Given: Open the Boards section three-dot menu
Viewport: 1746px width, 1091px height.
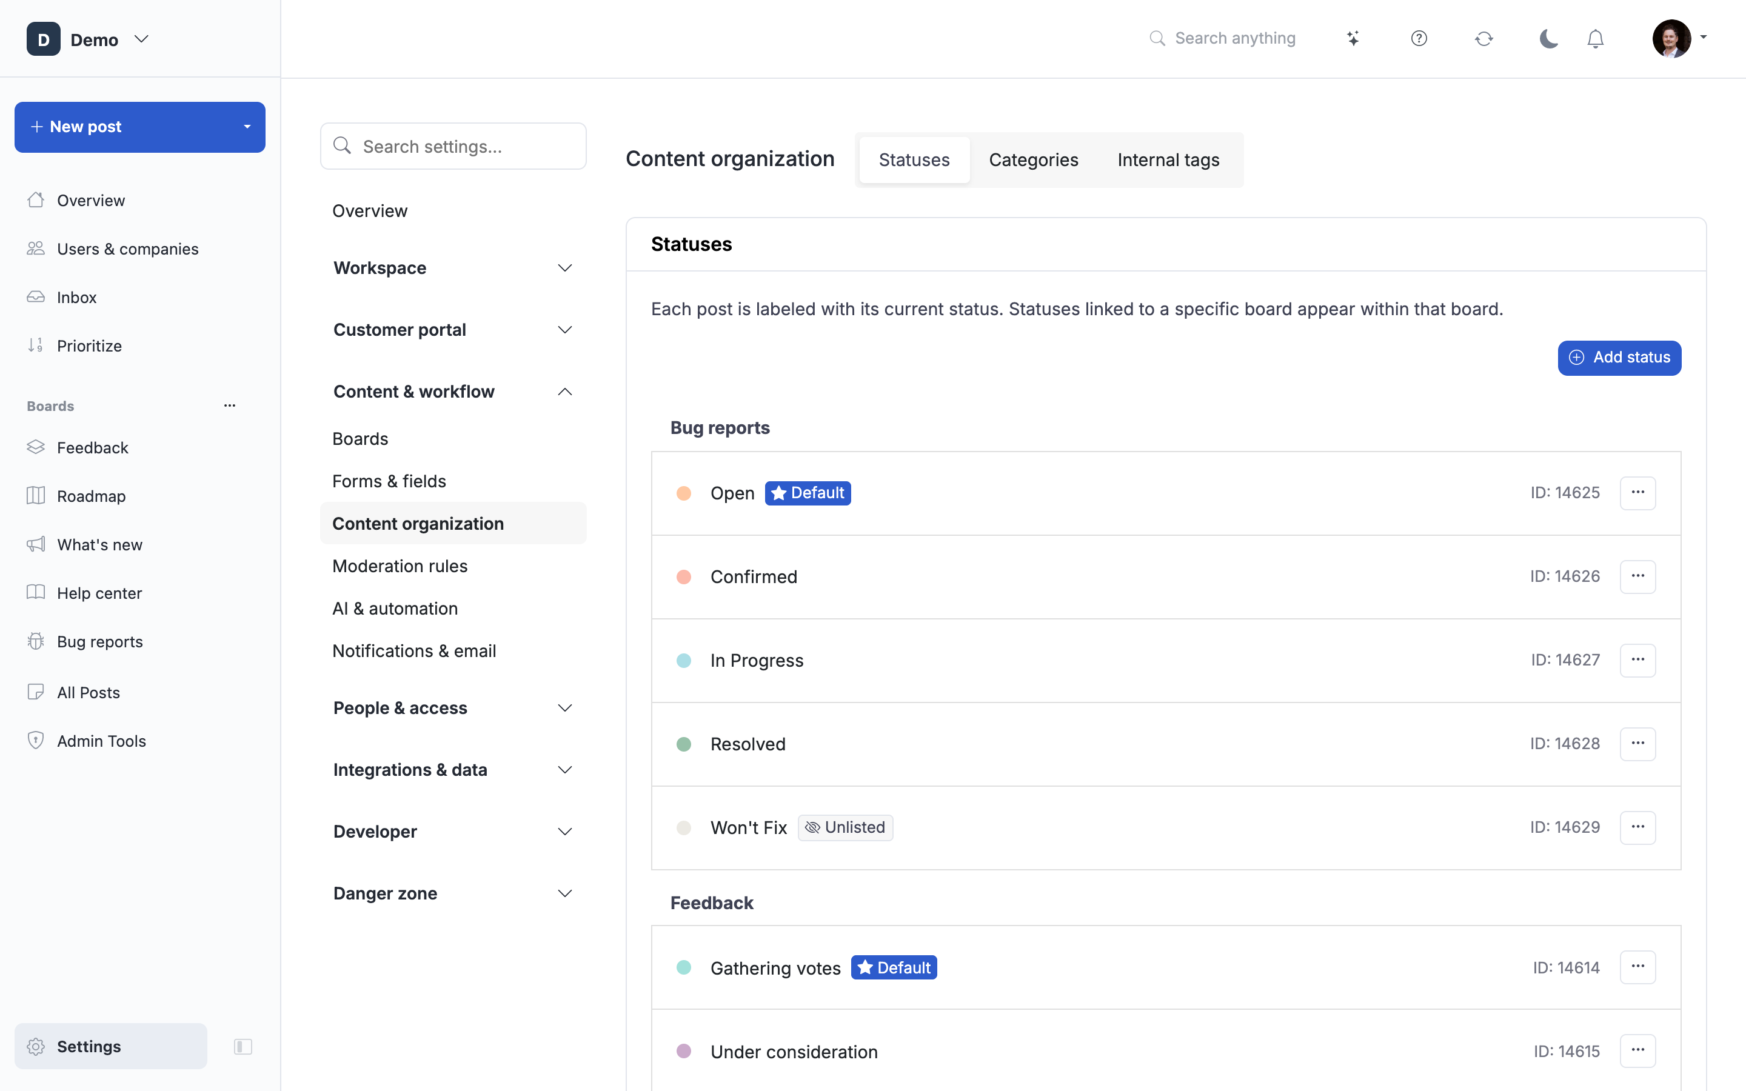Looking at the screenshot, I should 229,405.
